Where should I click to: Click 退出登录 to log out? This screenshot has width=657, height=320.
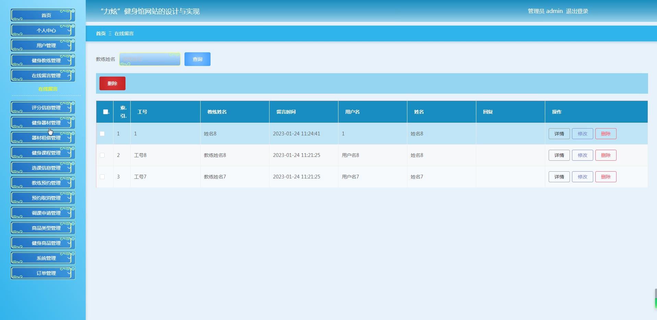[x=577, y=11]
